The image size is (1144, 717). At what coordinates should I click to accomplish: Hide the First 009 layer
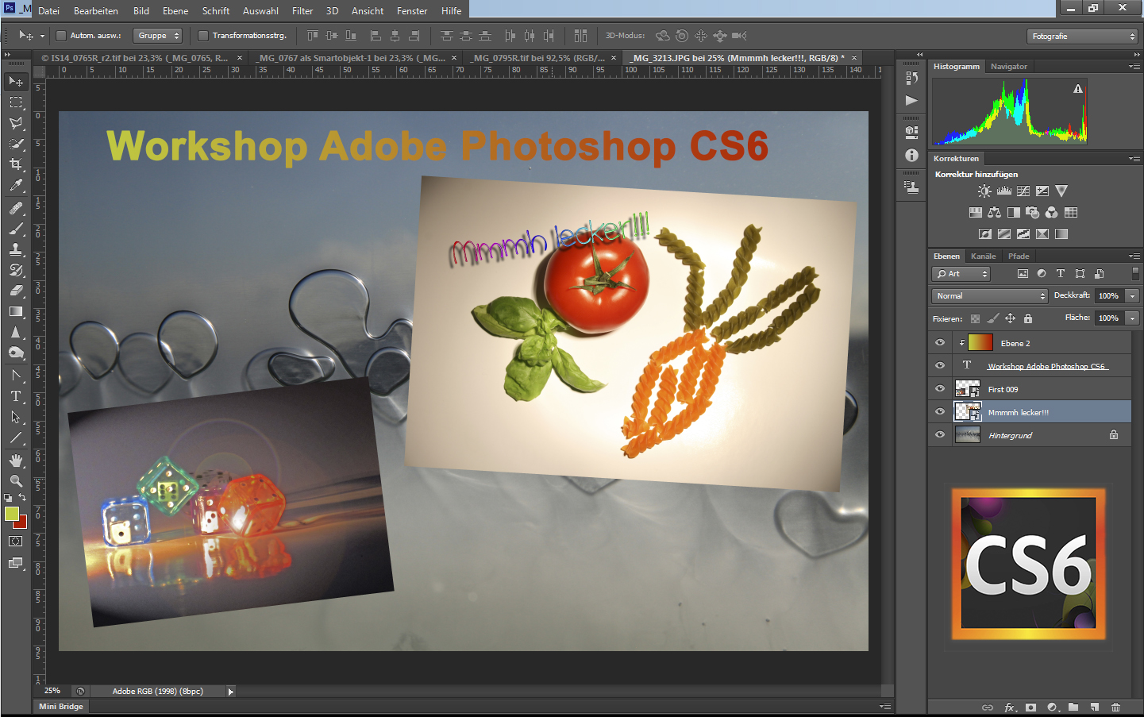[x=940, y=389]
